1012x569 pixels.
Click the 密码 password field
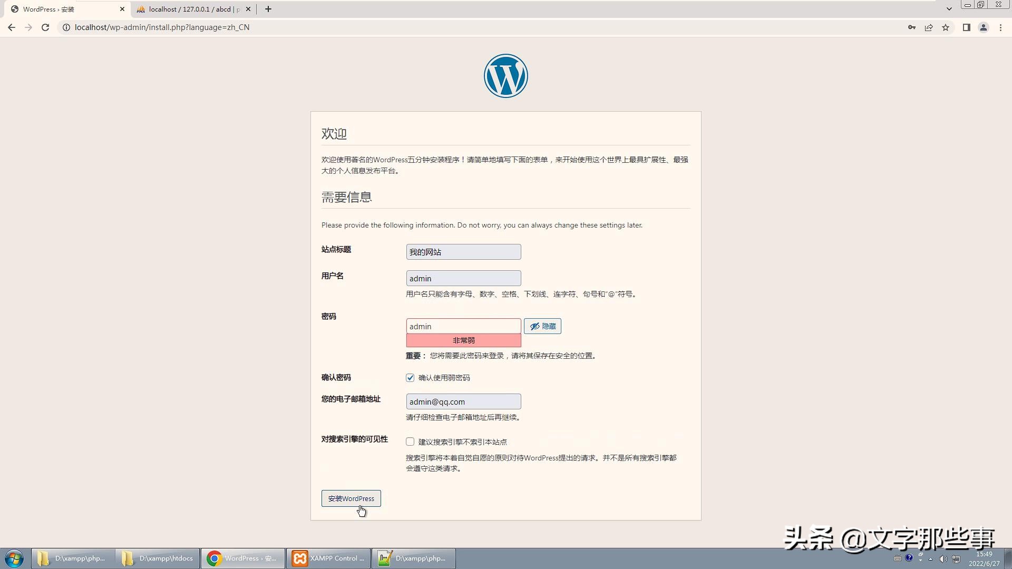pyautogui.click(x=463, y=326)
